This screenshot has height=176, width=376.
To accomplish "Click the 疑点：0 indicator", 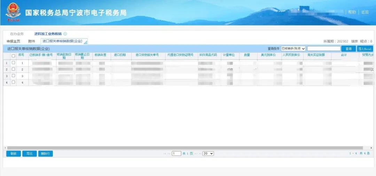I will (366, 41).
